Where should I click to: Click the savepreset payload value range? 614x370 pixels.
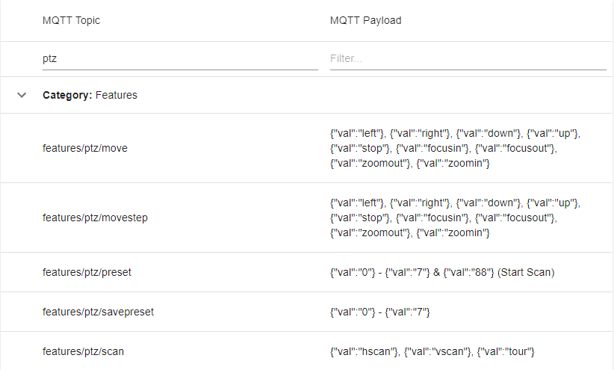coord(380,312)
